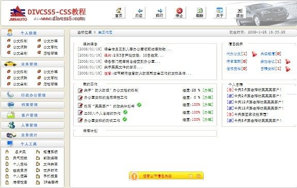Image resolution: width=297 pixels, height=188 pixels.
Task: Expand the 业务统计 sidebar section
Action: pyautogui.click(x=32, y=135)
